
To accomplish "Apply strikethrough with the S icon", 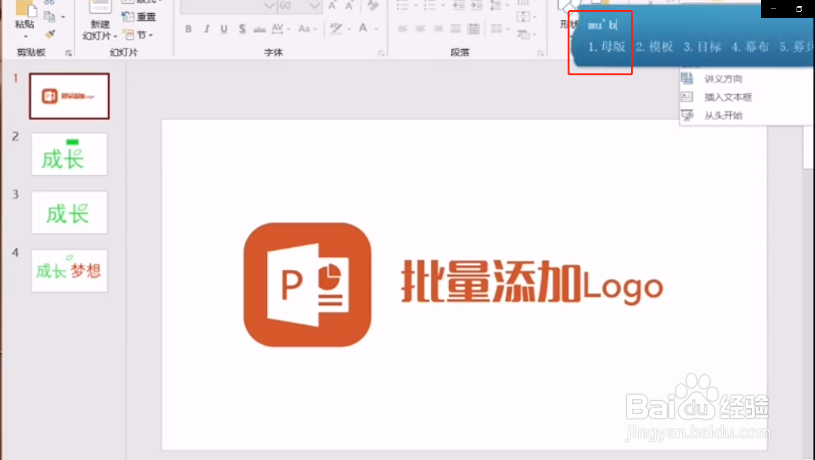I will (242, 29).
